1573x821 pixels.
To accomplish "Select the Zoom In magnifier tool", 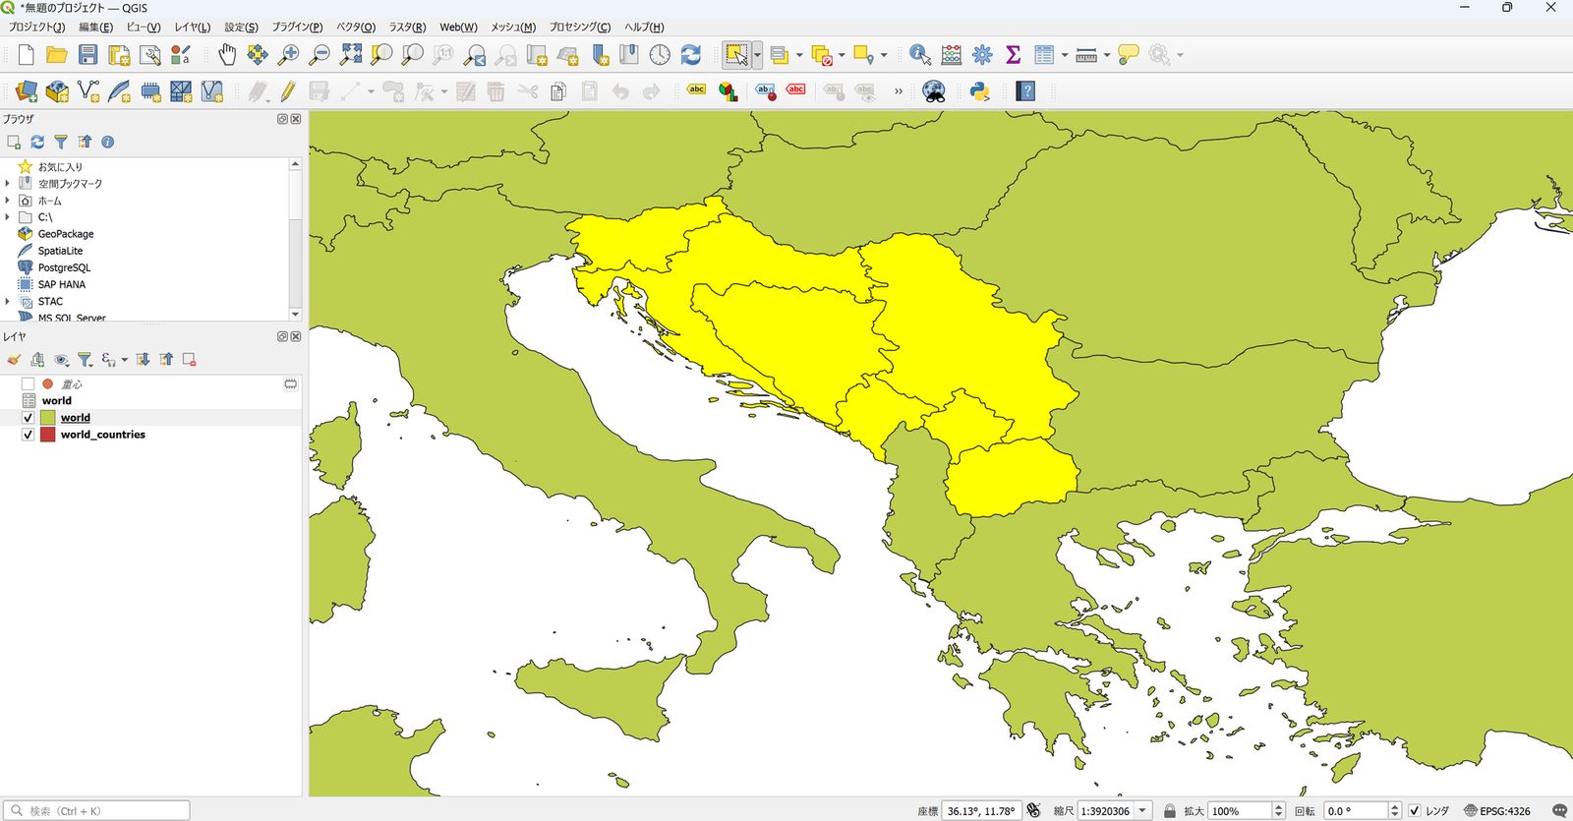I will click(x=288, y=55).
